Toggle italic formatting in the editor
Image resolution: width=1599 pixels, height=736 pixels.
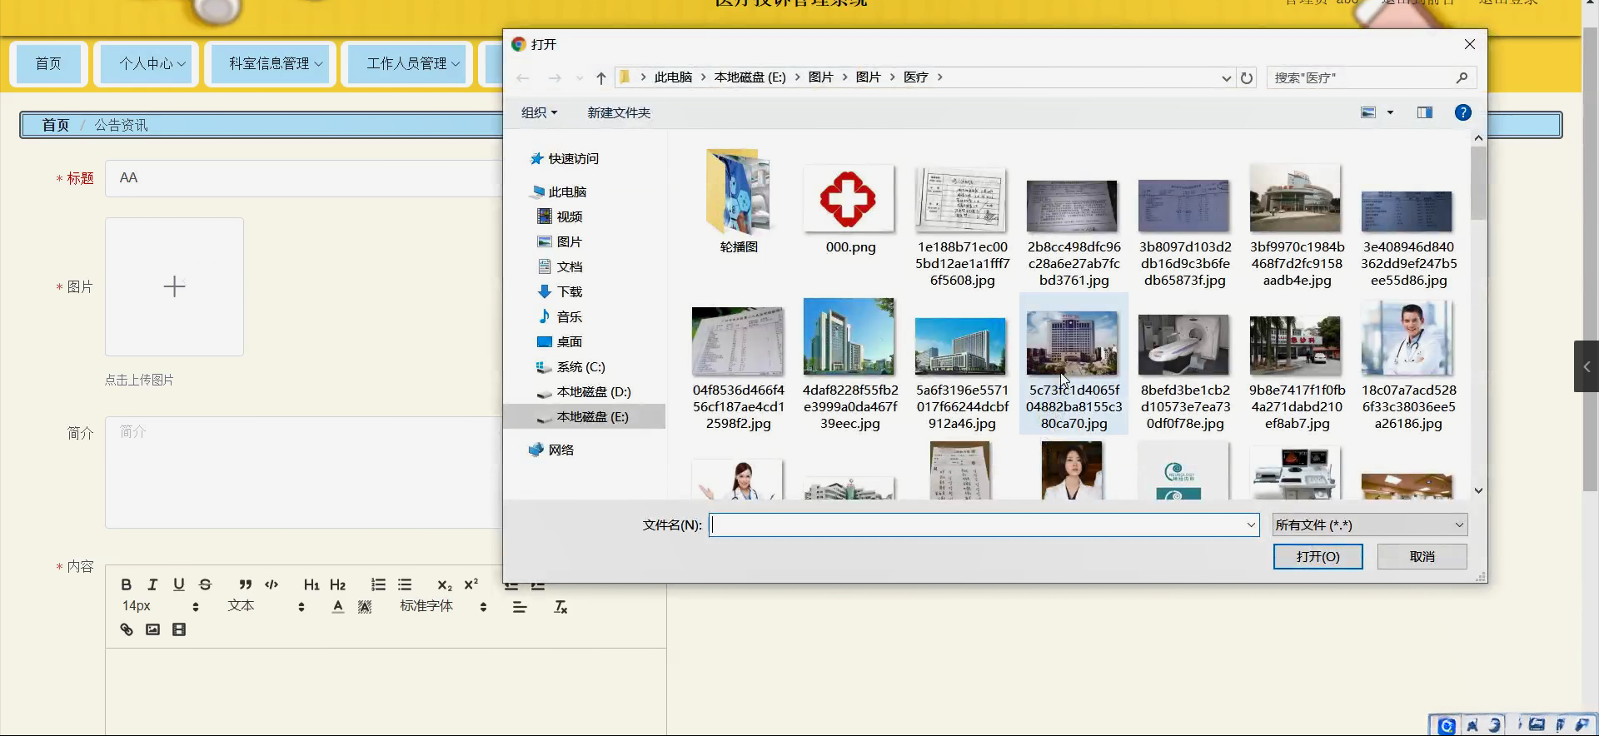152,584
